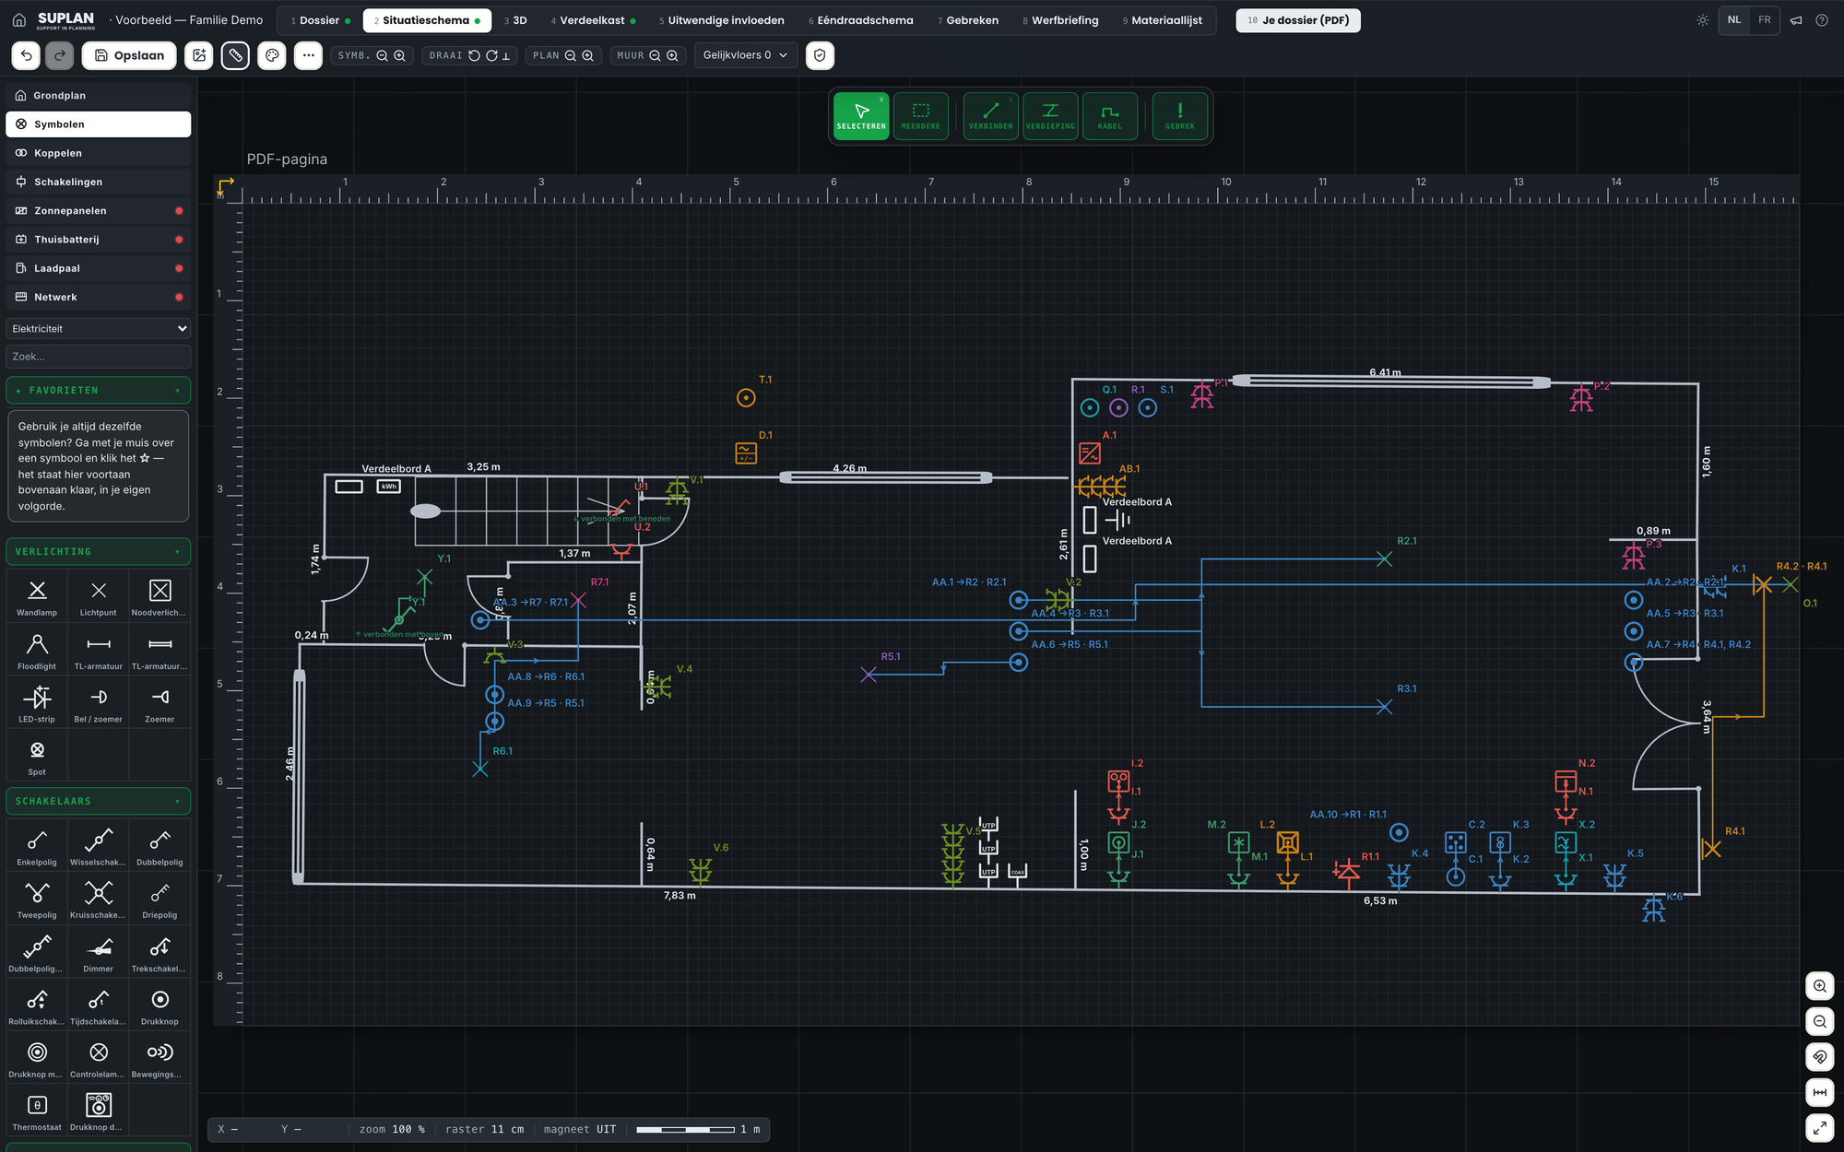This screenshot has height=1152, width=1844.
Task: Zoom in the PLAN
Action: (x=587, y=55)
